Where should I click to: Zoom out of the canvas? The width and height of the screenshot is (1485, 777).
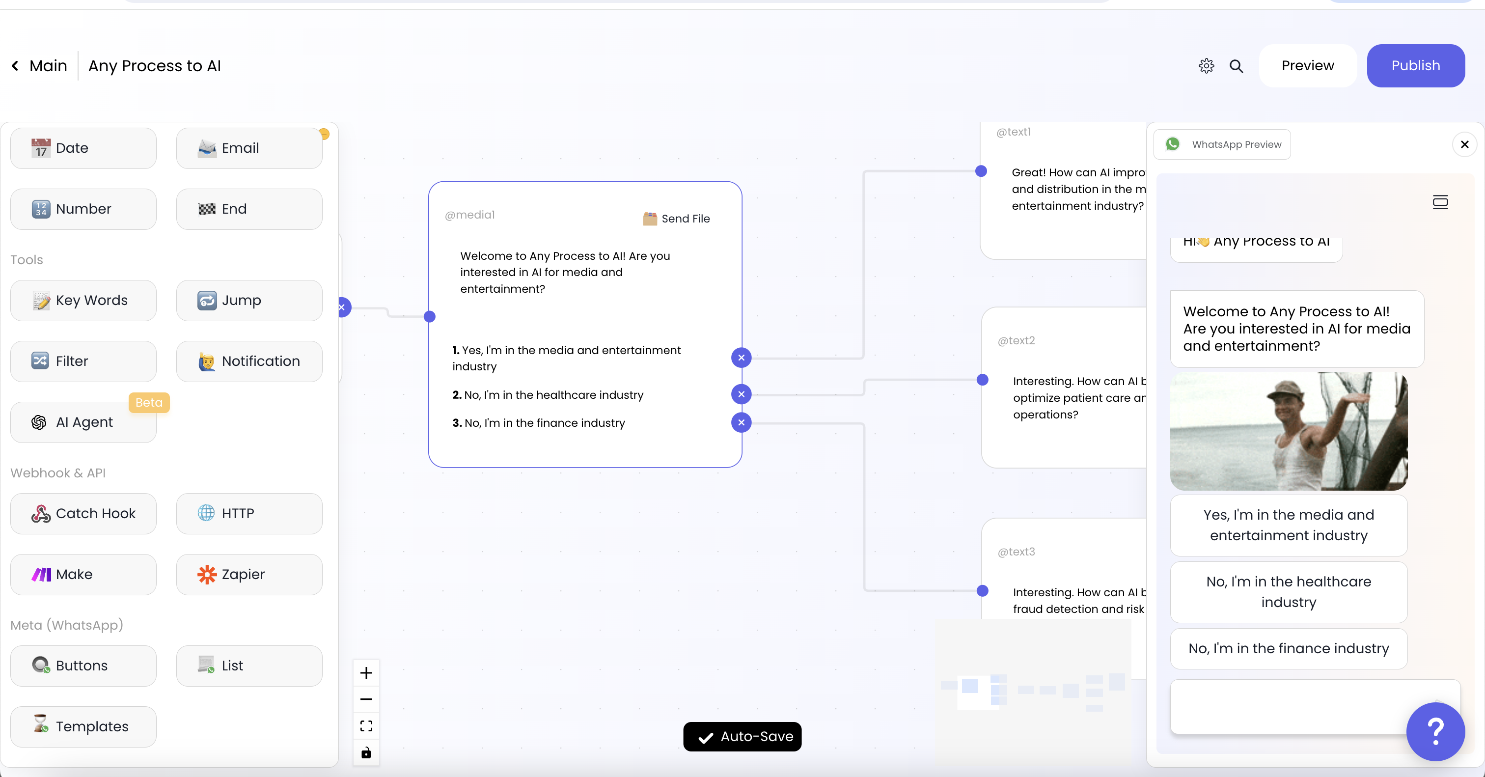click(366, 699)
